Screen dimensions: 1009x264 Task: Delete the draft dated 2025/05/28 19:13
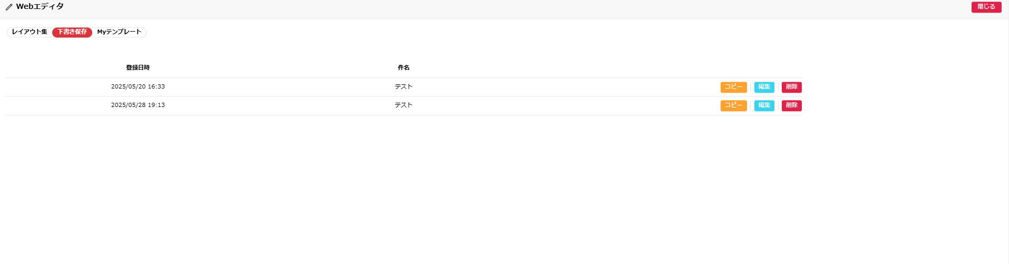[x=791, y=105]
